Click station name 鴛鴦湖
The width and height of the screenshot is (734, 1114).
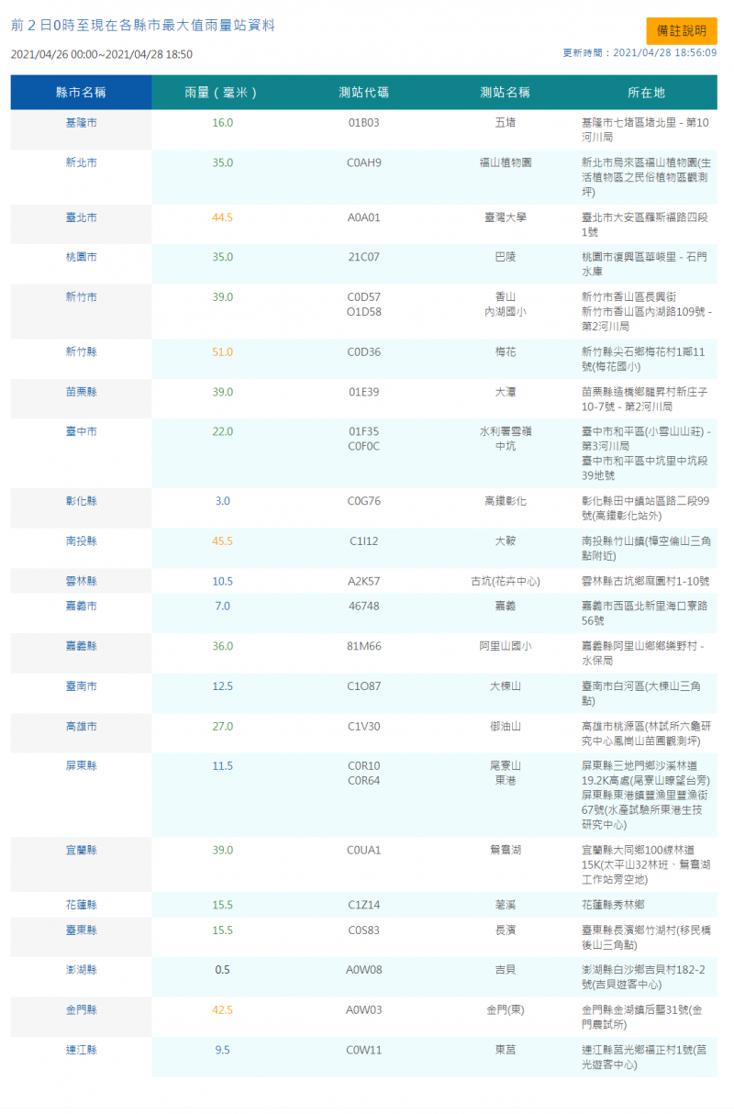[x=506, y=850]
